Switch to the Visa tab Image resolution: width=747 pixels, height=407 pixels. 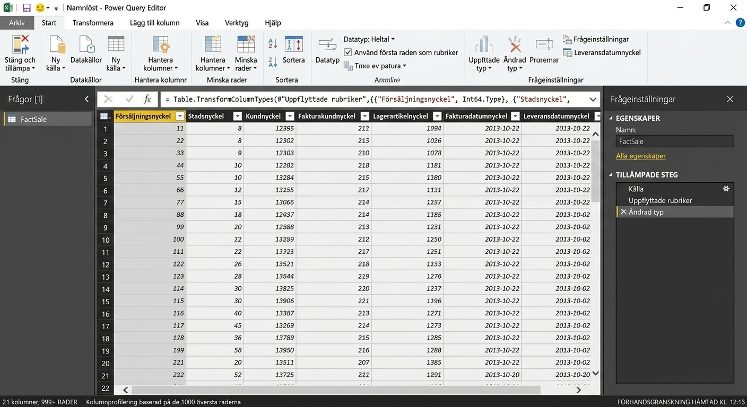[202, 23]
